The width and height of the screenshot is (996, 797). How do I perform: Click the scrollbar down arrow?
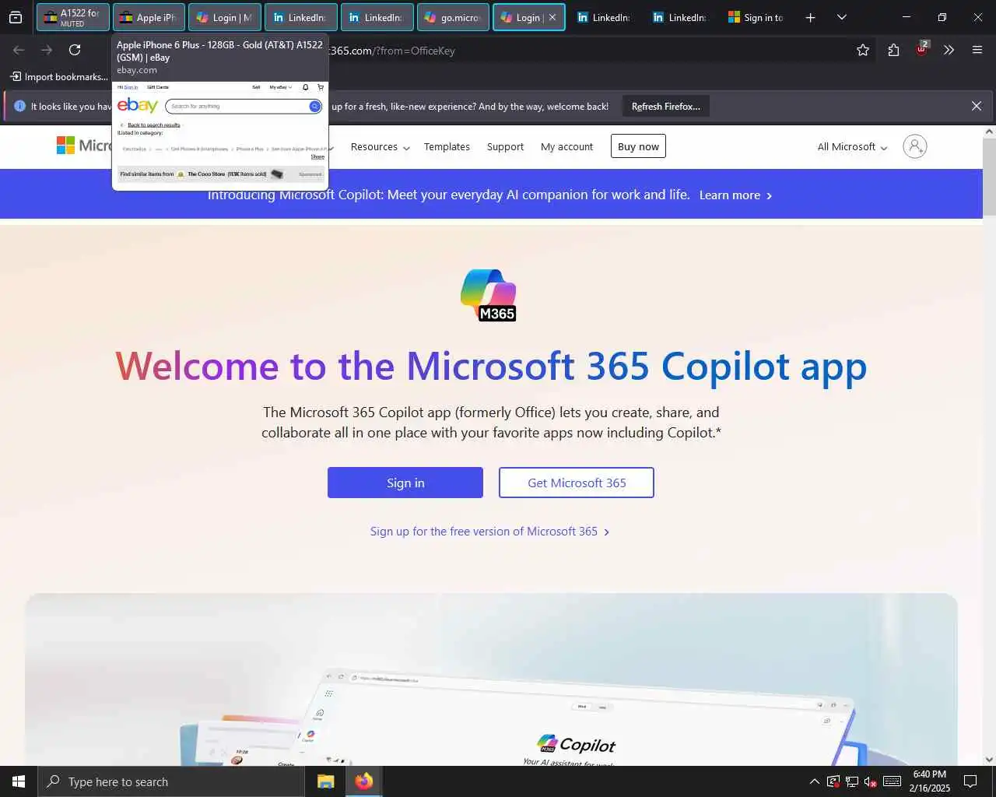(989, 760)
